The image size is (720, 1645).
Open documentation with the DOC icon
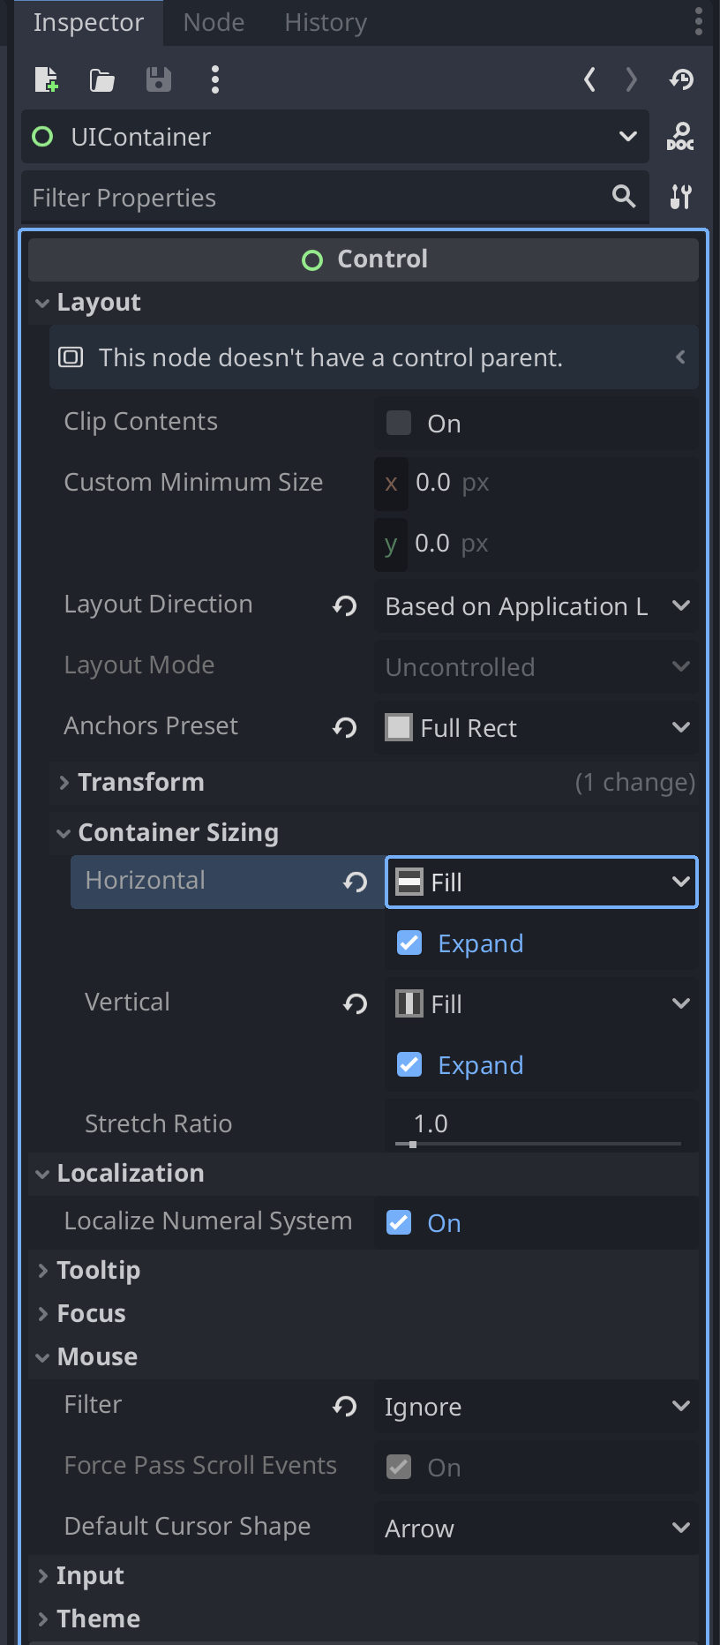pos(680,137)
